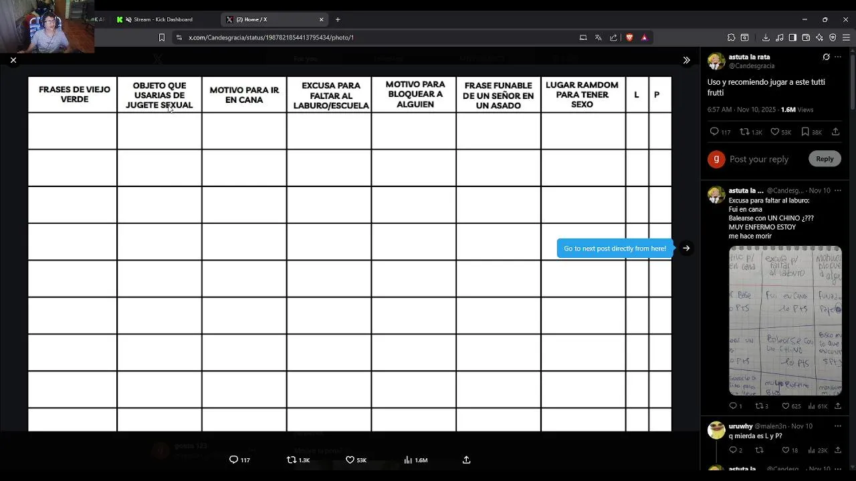Open the more options menu on the main post
The height and width of the screenshot is (481, 856).
pos(838,57)
